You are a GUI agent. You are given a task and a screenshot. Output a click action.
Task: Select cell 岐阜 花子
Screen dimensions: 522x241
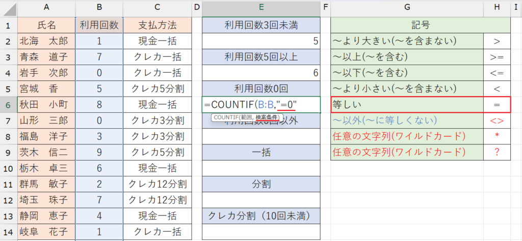pyautogui.click(x=46, y=232)
